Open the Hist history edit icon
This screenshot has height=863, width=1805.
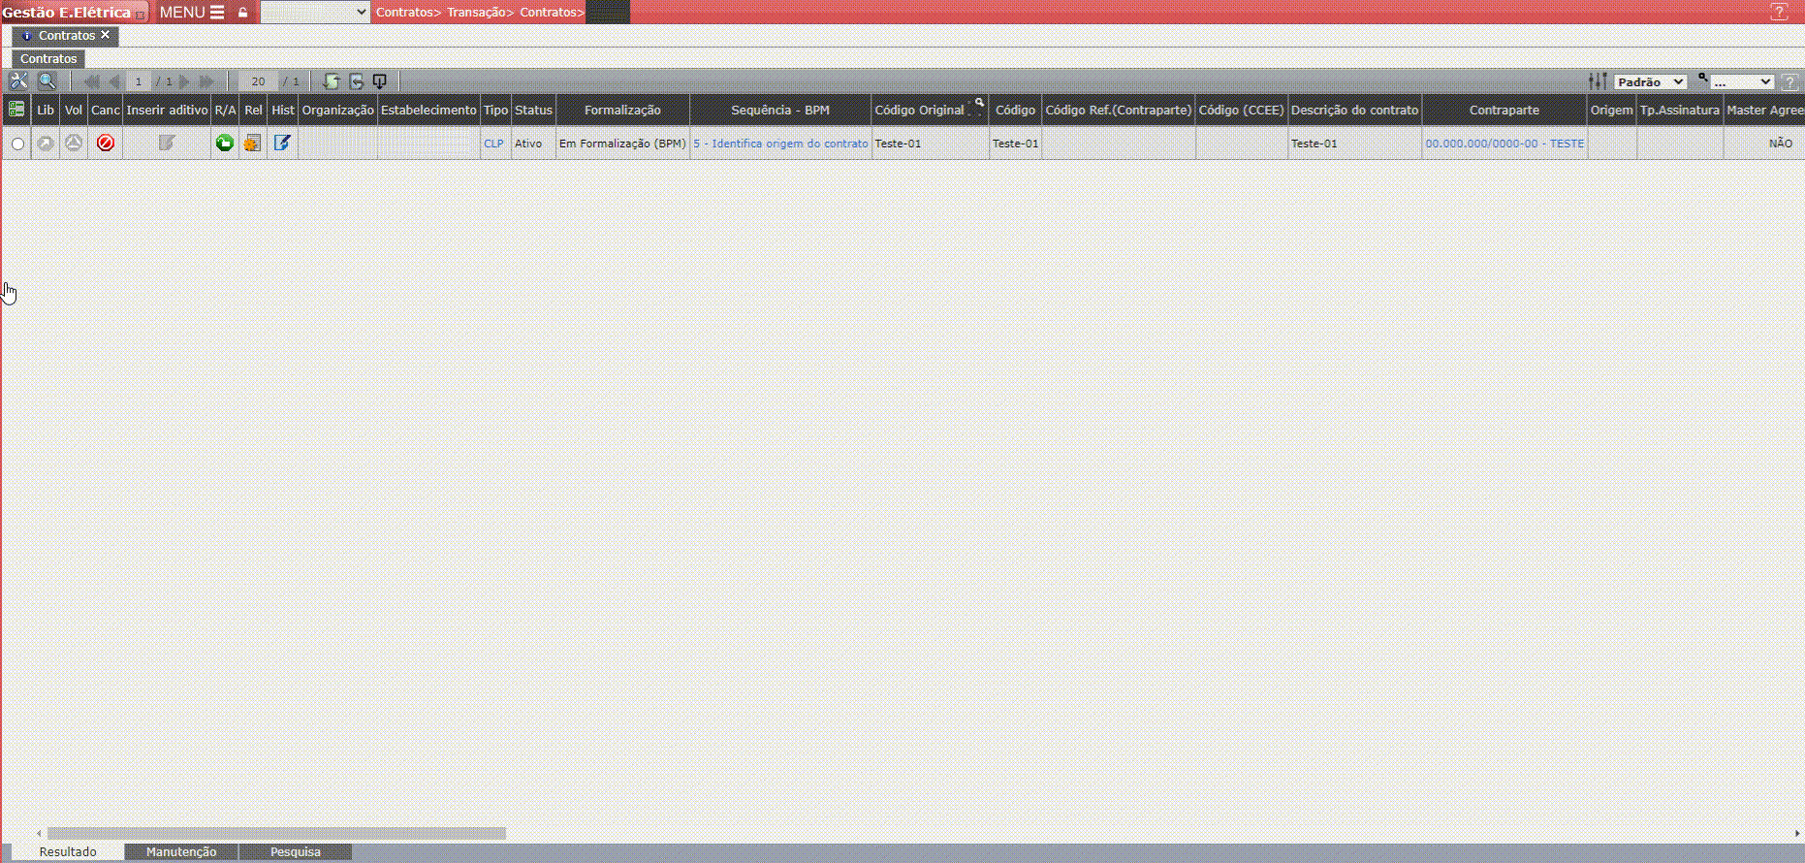pos(282,144)
